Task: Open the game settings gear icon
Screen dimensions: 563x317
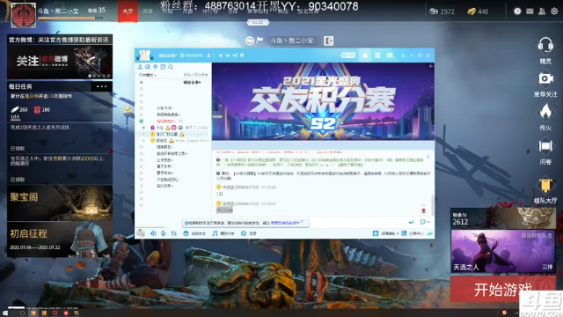Action: 554,11
